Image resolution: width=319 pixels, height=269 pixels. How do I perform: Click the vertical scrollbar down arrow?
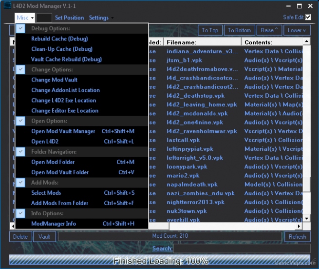click(306, 218)
